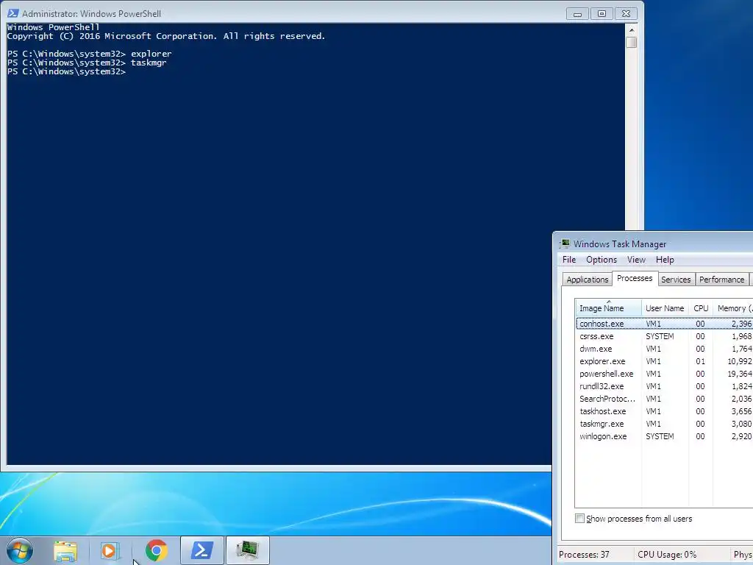Screen dimensions: 753x565
Task: Switch to the Services tab
Action: [x=676, y=280]
